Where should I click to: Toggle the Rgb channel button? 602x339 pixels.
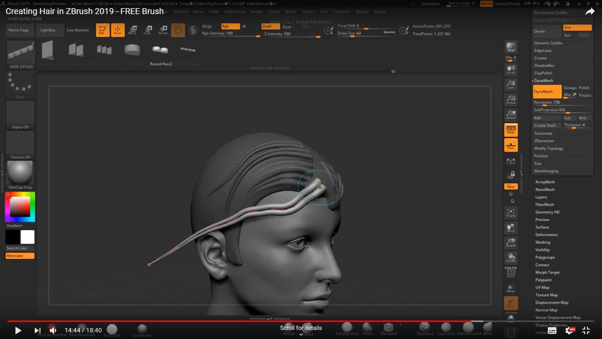pos(230,26)
